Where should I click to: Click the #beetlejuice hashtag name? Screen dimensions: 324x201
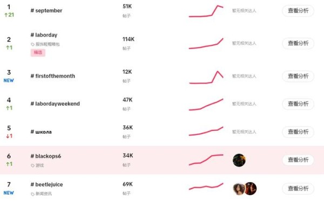pyautogui.click(x=46, y=184)
